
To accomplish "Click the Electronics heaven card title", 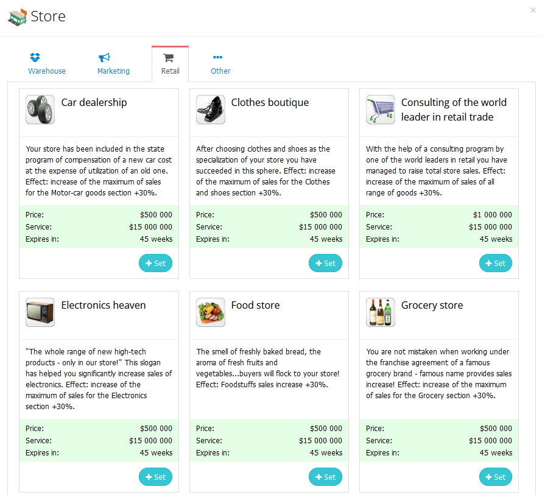I will tap(104, 305).
